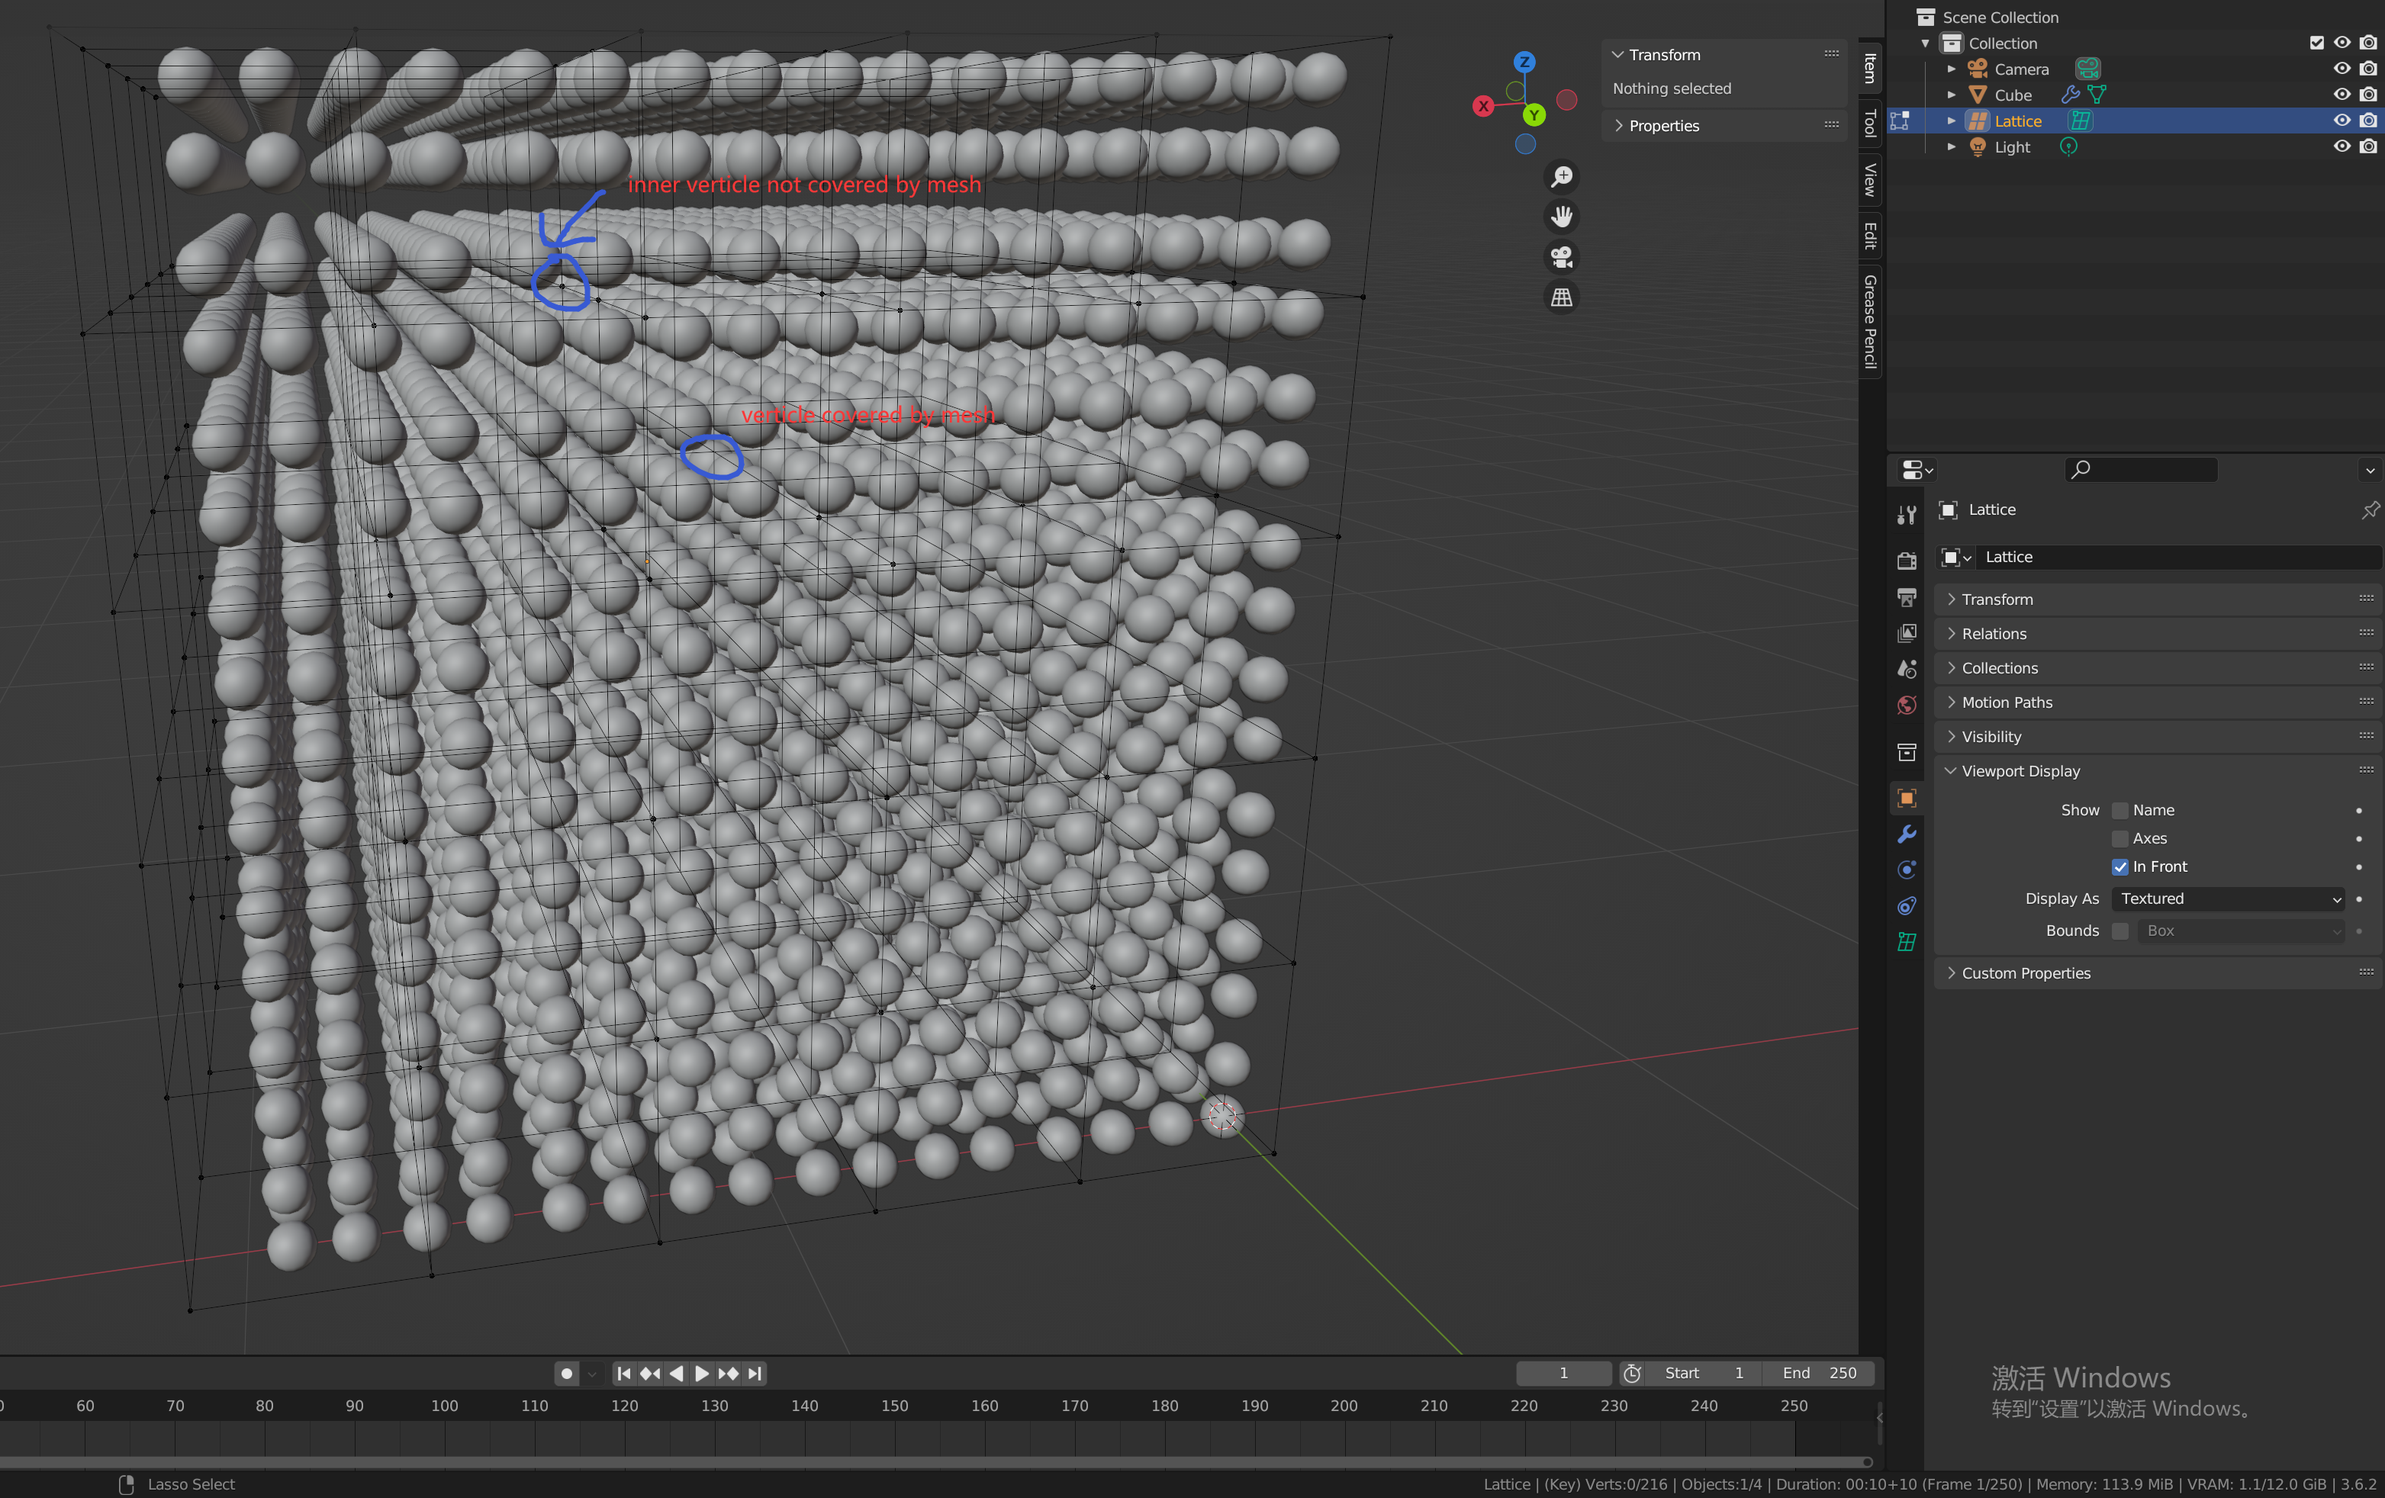The height and width of the screenshot is (1498, 2385).
Task: Click the pan hand viewport icon
Action: pyautogui.click(x=1561, y=217)
